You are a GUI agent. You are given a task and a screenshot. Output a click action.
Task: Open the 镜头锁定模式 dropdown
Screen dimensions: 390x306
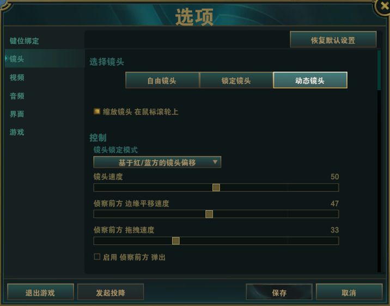[157, 162]
